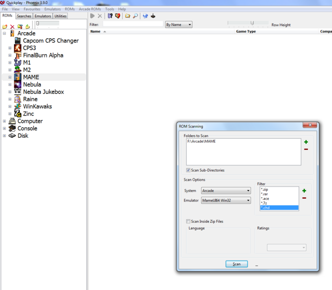Image resolution: width=332 pixels, height=290 pixels.
Task: Click the add-to-favourites heart icon
Action: [x=118, y=16]
